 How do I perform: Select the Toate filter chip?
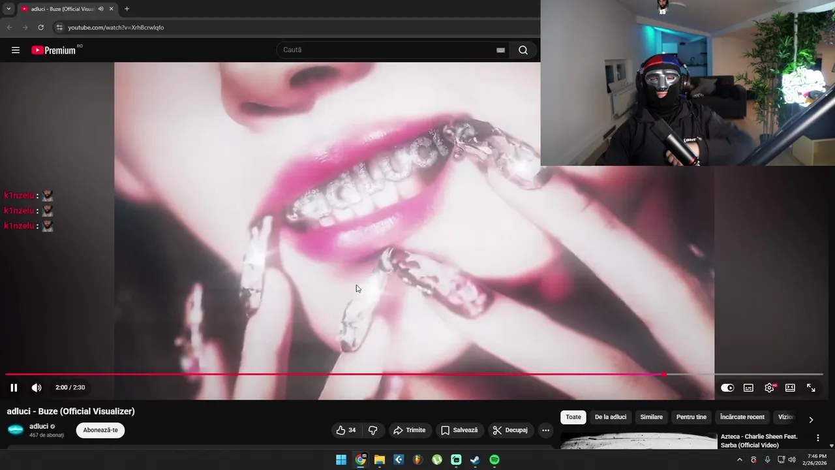[x=573, y=417]
